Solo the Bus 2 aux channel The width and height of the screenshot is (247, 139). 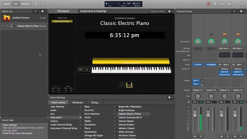click(228, 136)
